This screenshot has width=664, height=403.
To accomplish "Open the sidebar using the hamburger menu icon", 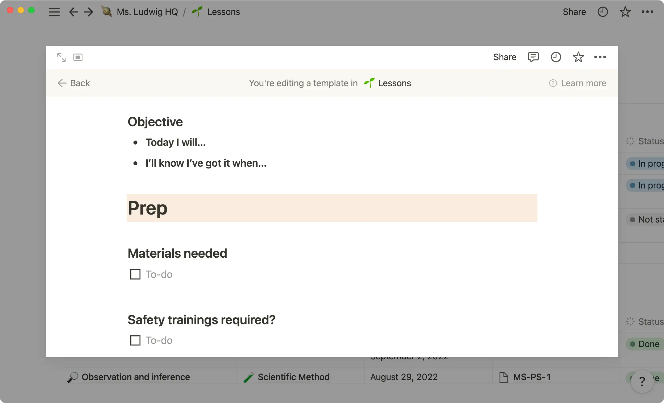I will click(54, 12).
